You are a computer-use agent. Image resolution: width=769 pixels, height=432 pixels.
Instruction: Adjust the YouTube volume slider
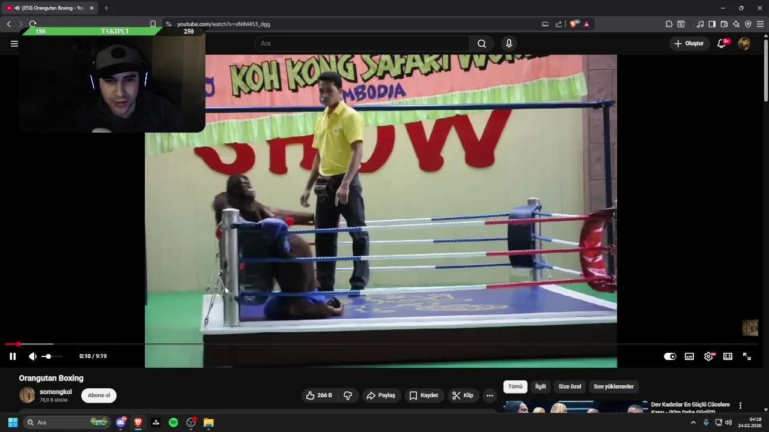tap(51, 356)
